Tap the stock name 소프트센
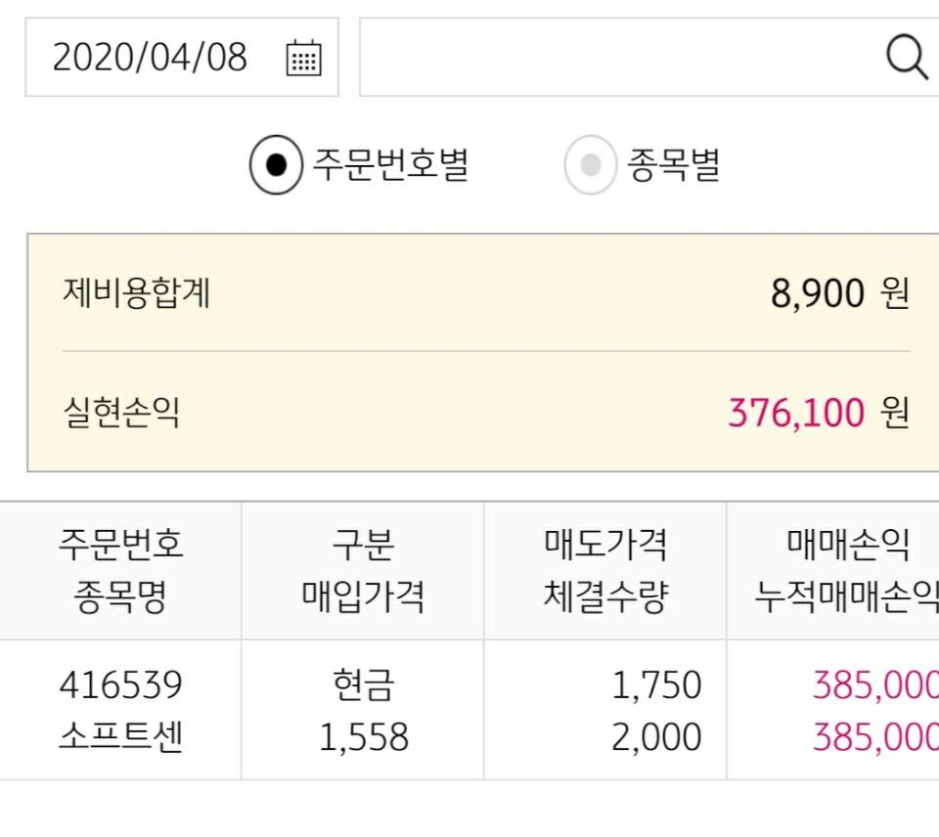The image size is (939, 837). pos(120,736)
